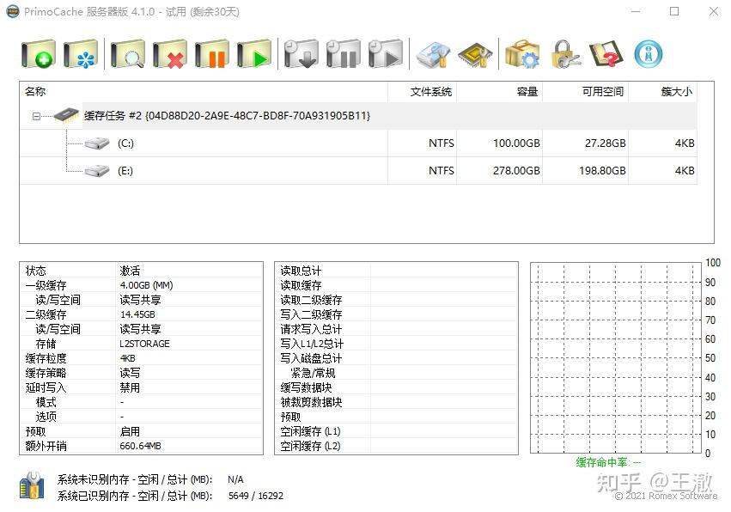Click the 空闲缓存 (L2) statistics row
This screenshot has width=731, height=512.
pos(396,446)
